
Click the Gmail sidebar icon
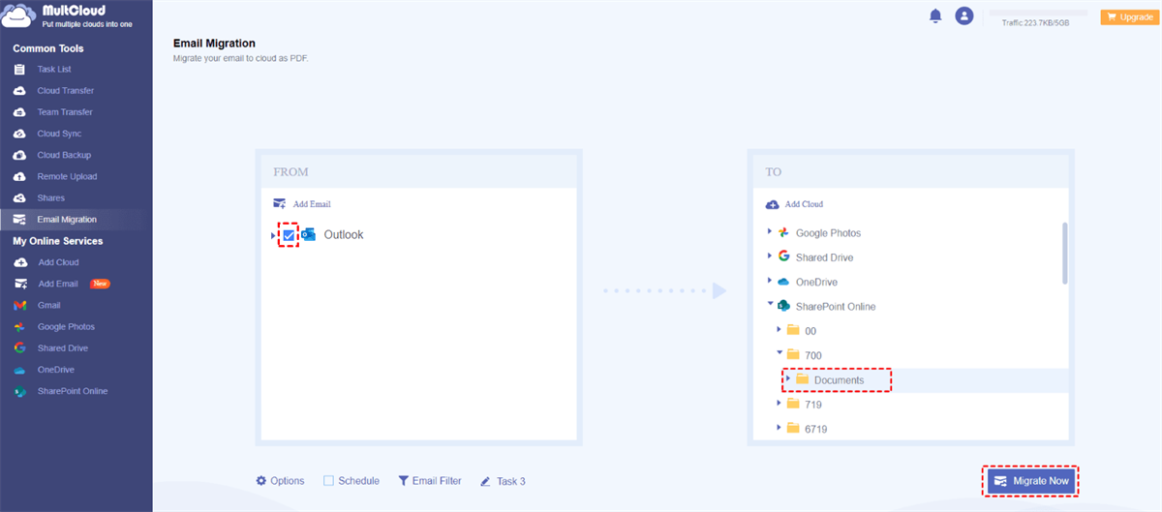coord(19,305)
